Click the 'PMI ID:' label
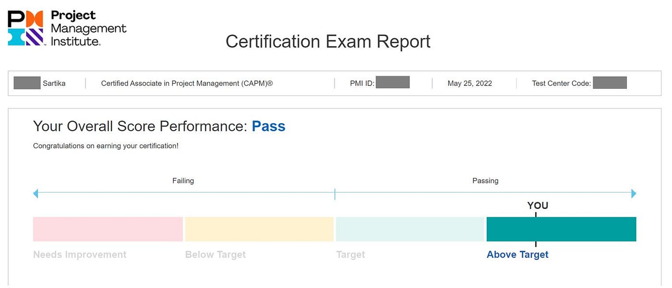Screen dimensions: 672x288 point(362,83)
